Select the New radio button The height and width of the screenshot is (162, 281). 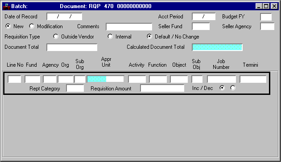click(8, 26)
